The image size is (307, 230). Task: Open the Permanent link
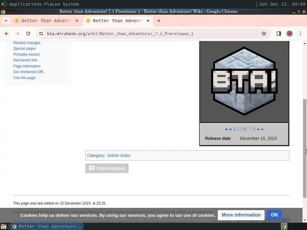click(x=25, y=60)
